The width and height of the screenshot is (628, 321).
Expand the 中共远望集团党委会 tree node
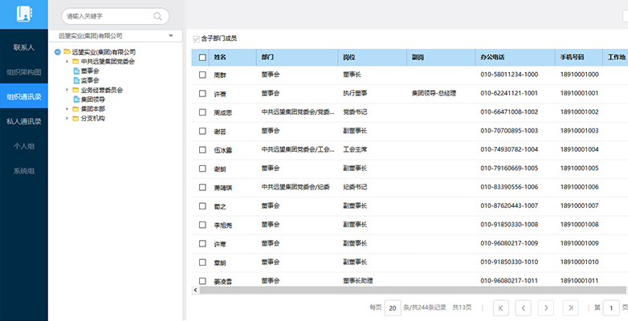click(x=67, y=62)
